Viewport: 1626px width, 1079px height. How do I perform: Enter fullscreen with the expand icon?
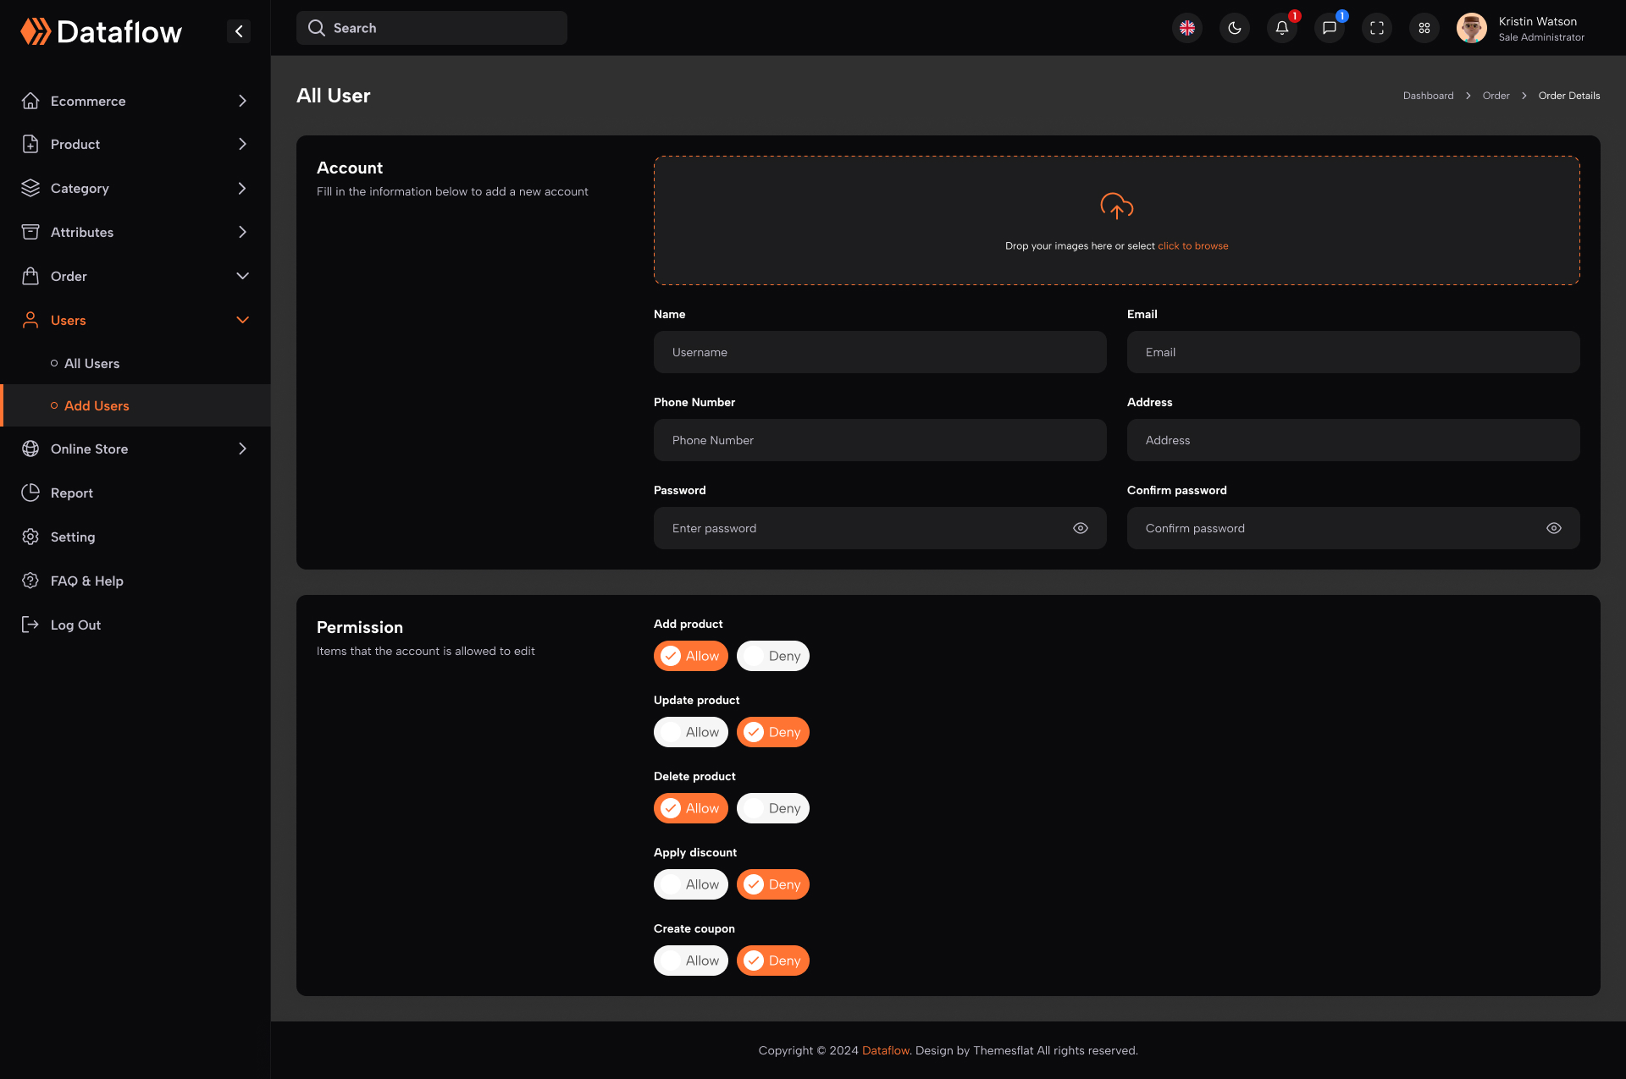point(1376,28)
